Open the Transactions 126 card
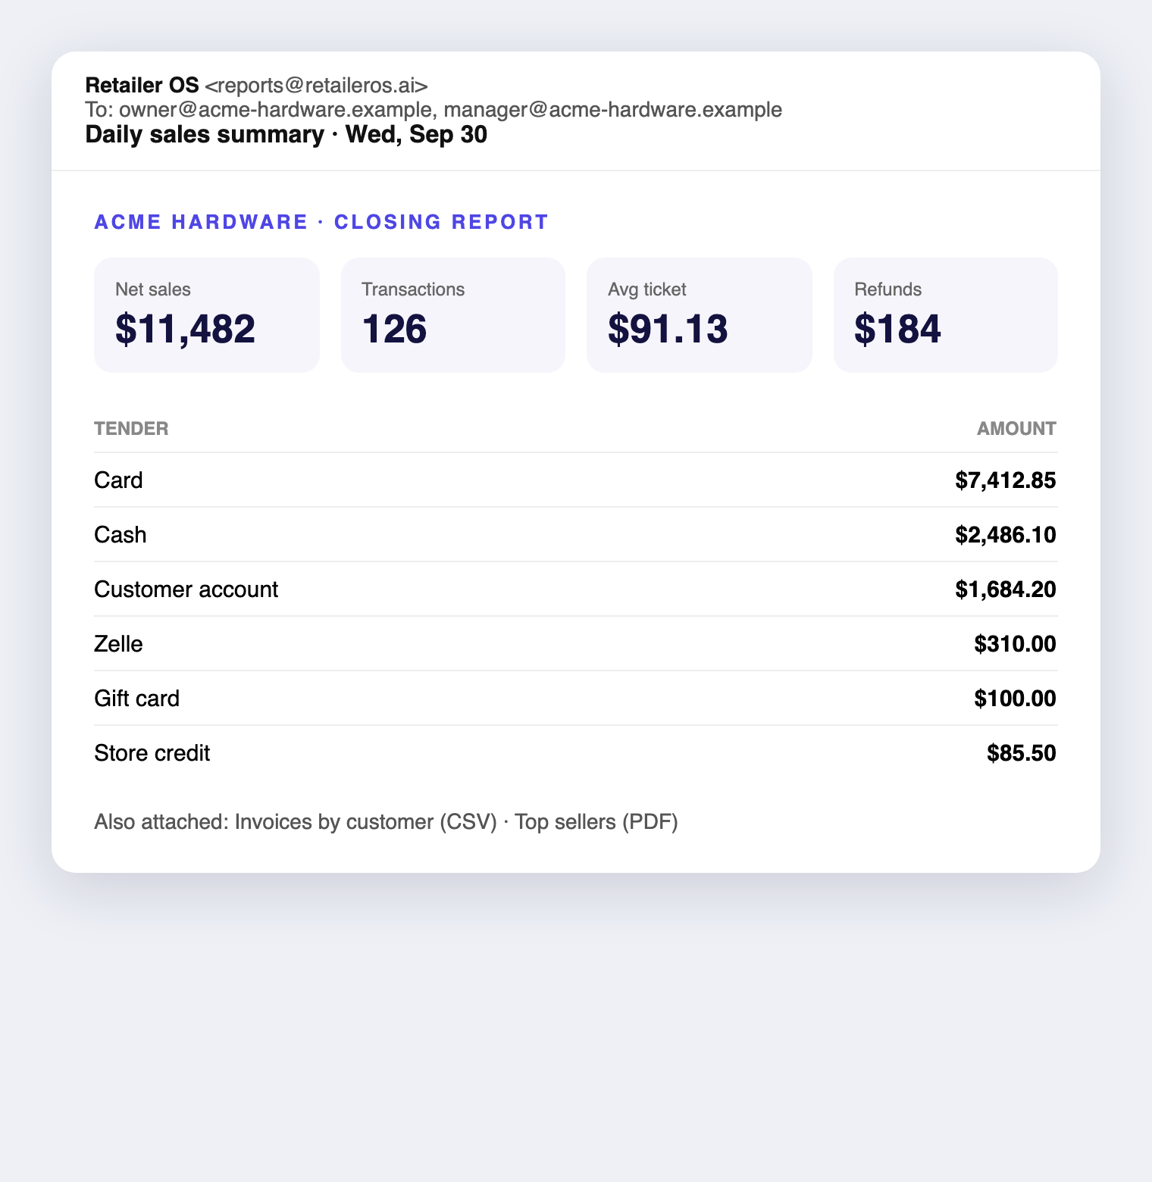1152x1182 pixels. coord(452,314)
